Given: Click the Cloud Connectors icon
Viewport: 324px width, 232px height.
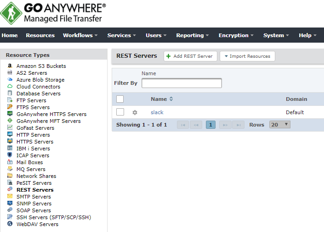Looking at the screenshot, I should 10,86.
